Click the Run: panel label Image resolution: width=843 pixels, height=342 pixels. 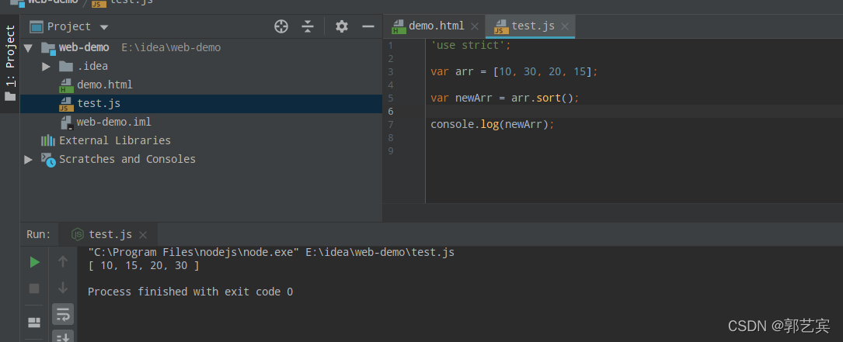click(39, 235)
